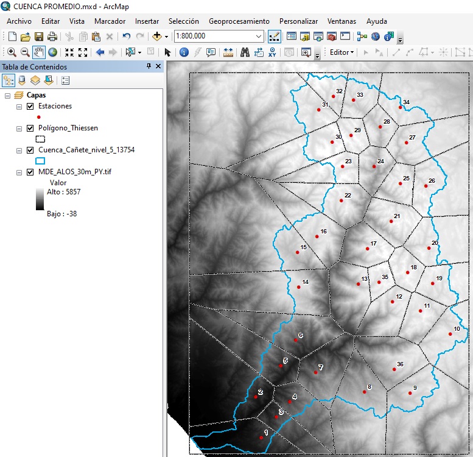Collapse the Polígono_Thiessen legend
The width and height of the screenshot is (473, 457).
pos(19,129)
